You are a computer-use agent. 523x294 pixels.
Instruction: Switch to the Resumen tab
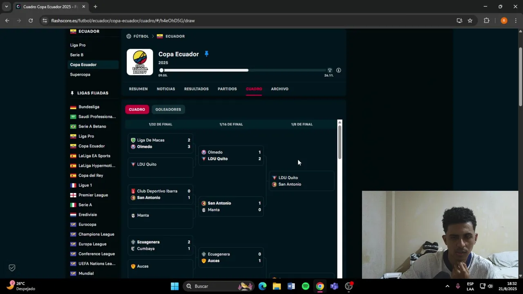pos(138,89)
